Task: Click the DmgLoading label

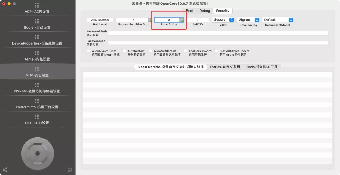Action: (248, 25)
